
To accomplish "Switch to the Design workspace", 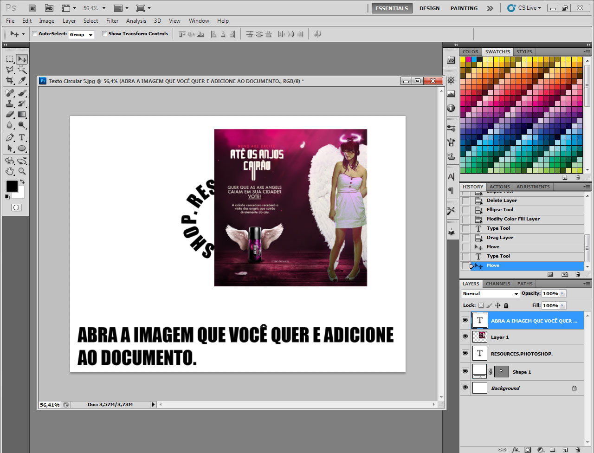I will pyautogui.click(x=429, y=8).
